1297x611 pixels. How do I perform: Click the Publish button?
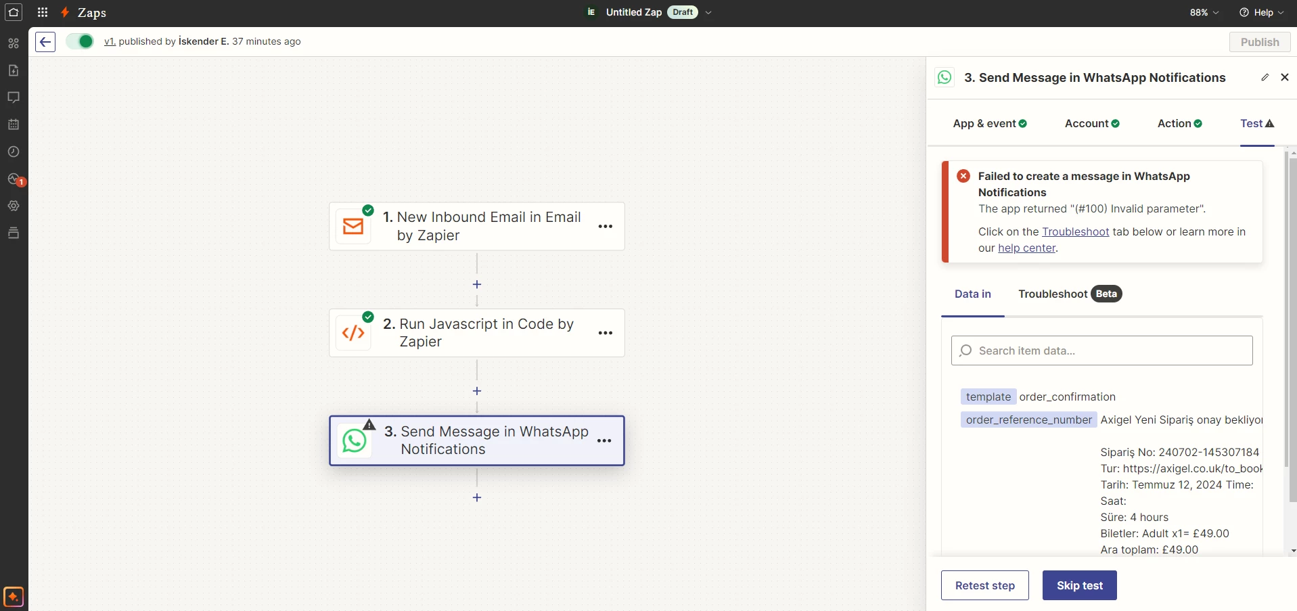click(x=1260, y=42)
